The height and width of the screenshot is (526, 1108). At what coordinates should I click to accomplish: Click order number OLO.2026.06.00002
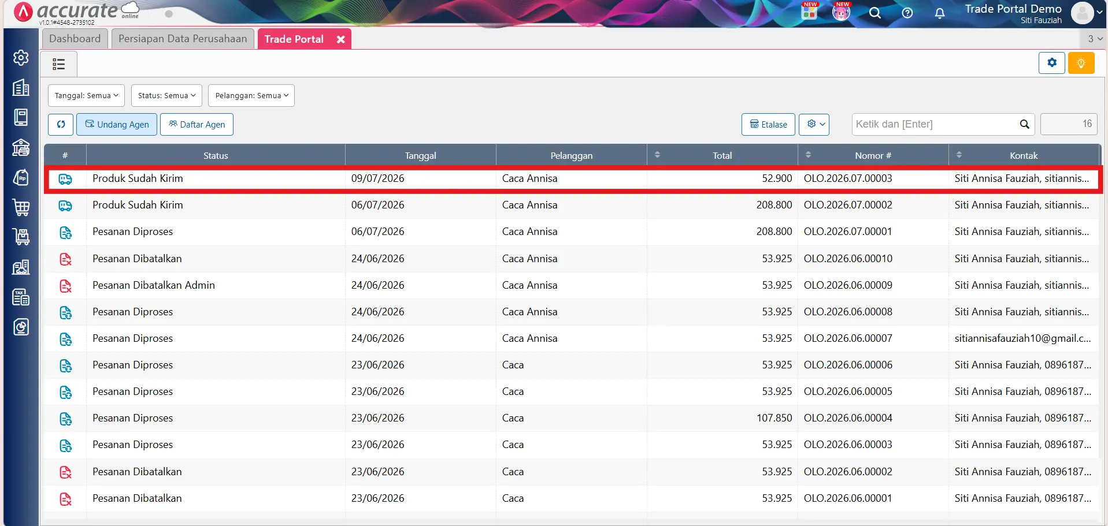click(x=848, y=472)
